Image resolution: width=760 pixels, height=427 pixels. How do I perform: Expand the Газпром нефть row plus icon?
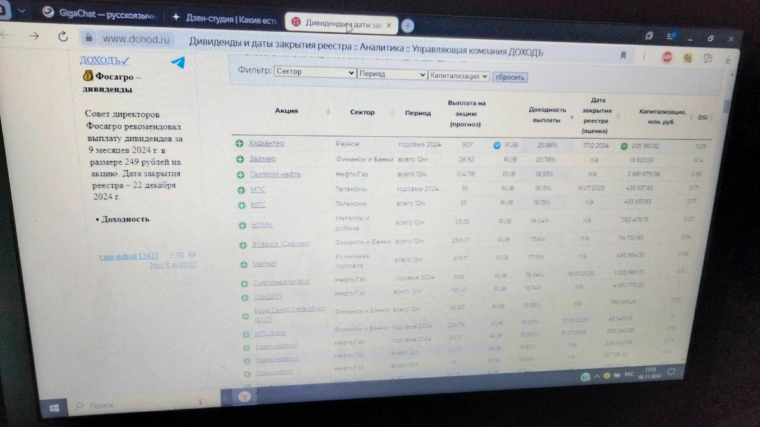click(240, 175)
